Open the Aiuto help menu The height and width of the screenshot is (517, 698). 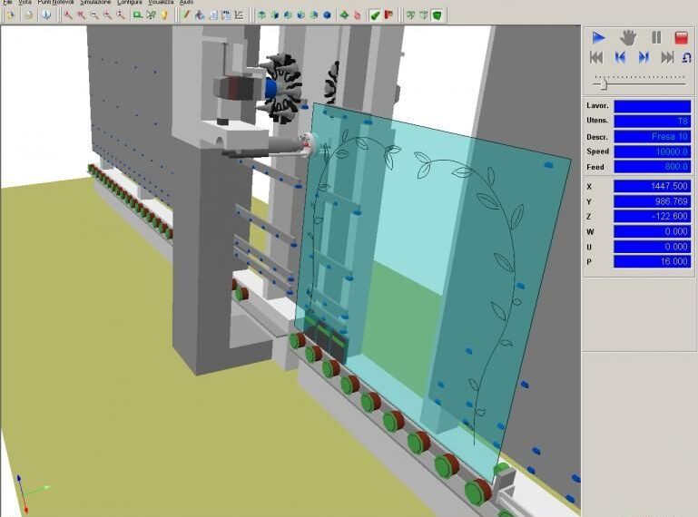(x=186, y=2)
